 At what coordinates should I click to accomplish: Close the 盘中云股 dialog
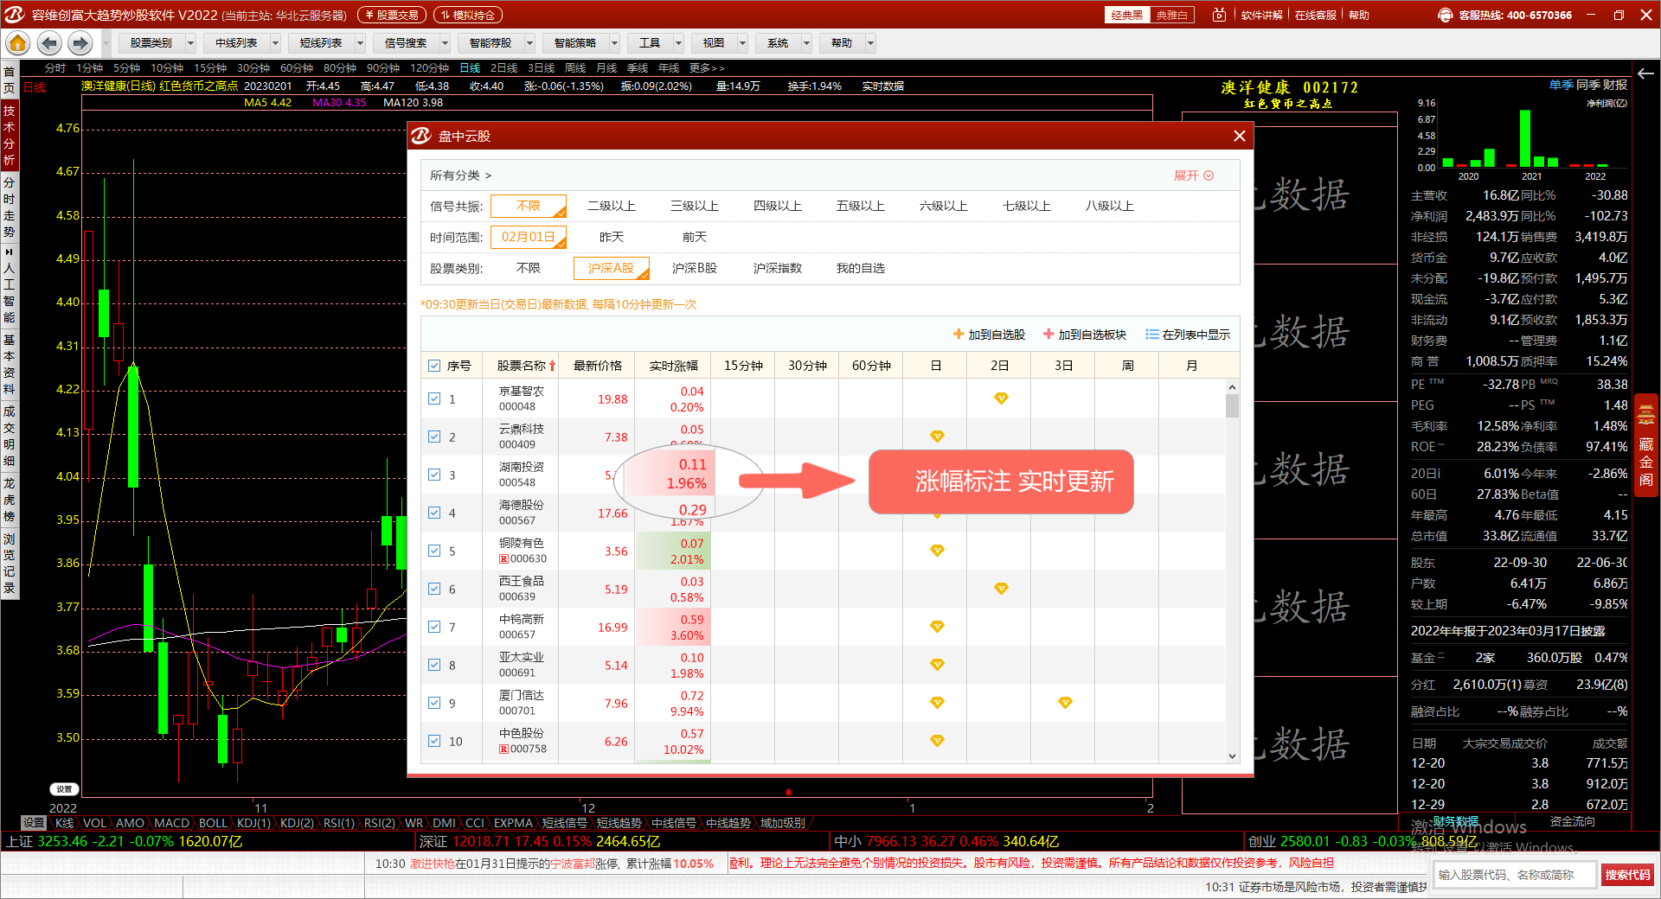pos(1239,136)
